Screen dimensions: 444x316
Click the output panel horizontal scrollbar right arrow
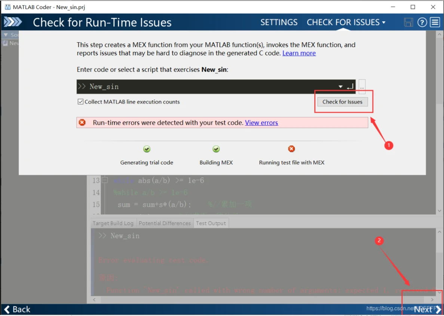432,300
